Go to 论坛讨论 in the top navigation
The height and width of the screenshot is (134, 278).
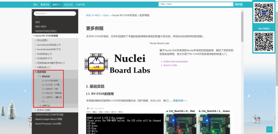point(68,4)
